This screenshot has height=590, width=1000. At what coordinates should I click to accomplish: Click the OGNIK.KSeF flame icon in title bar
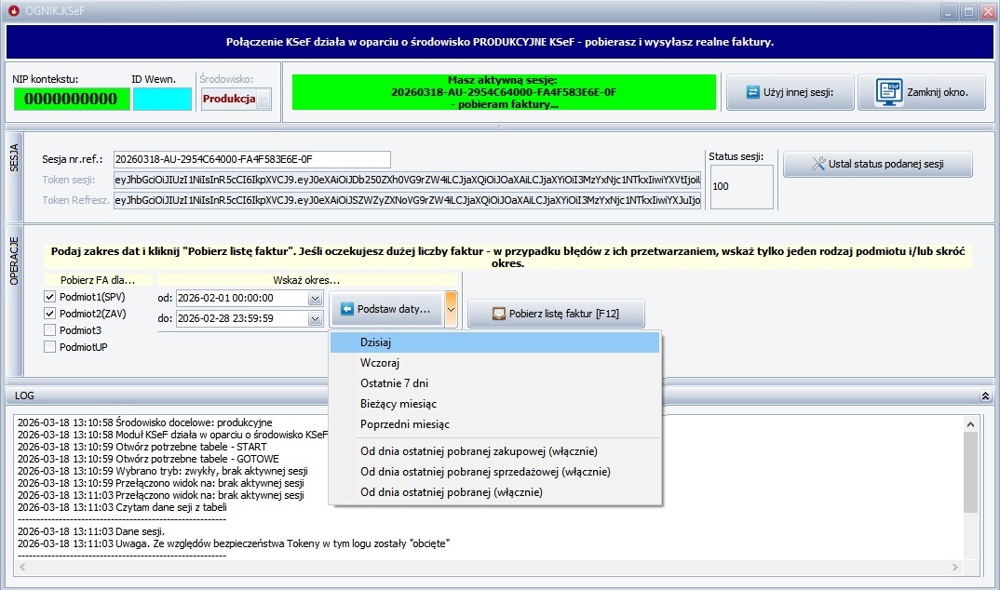pyautogui.click(x=11, y=11)
